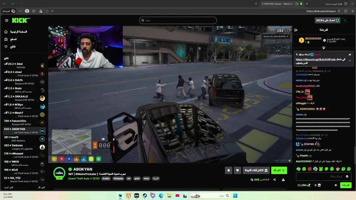Viewport: 356px width, 200px height.
Task: Open the emoji picker in the chat box
Action: (x=347, y=176)
